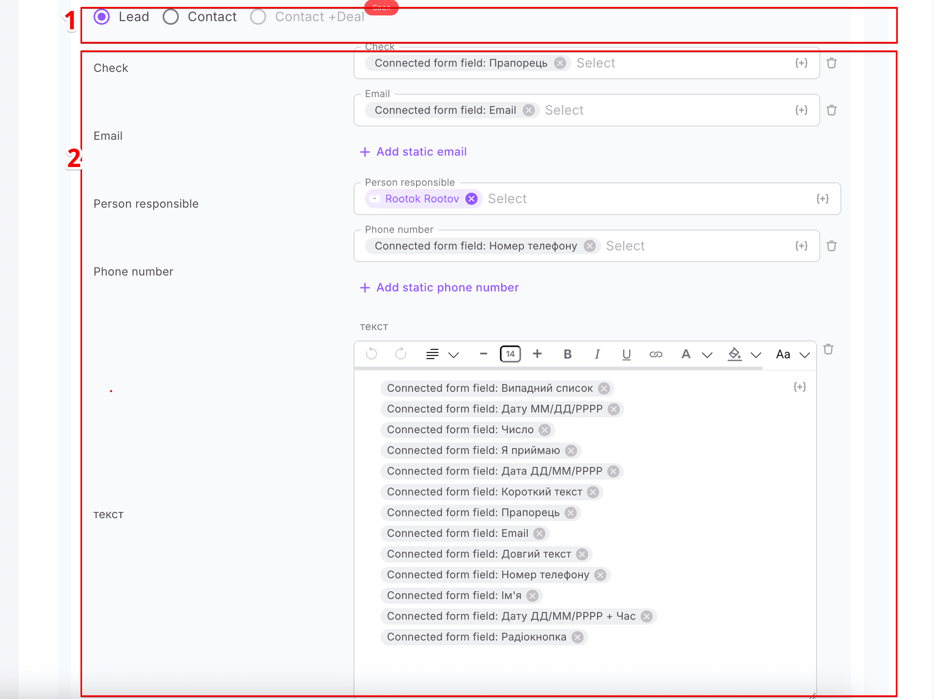
Task: Remove the Довгий текст chip
Action: (582, 554)
